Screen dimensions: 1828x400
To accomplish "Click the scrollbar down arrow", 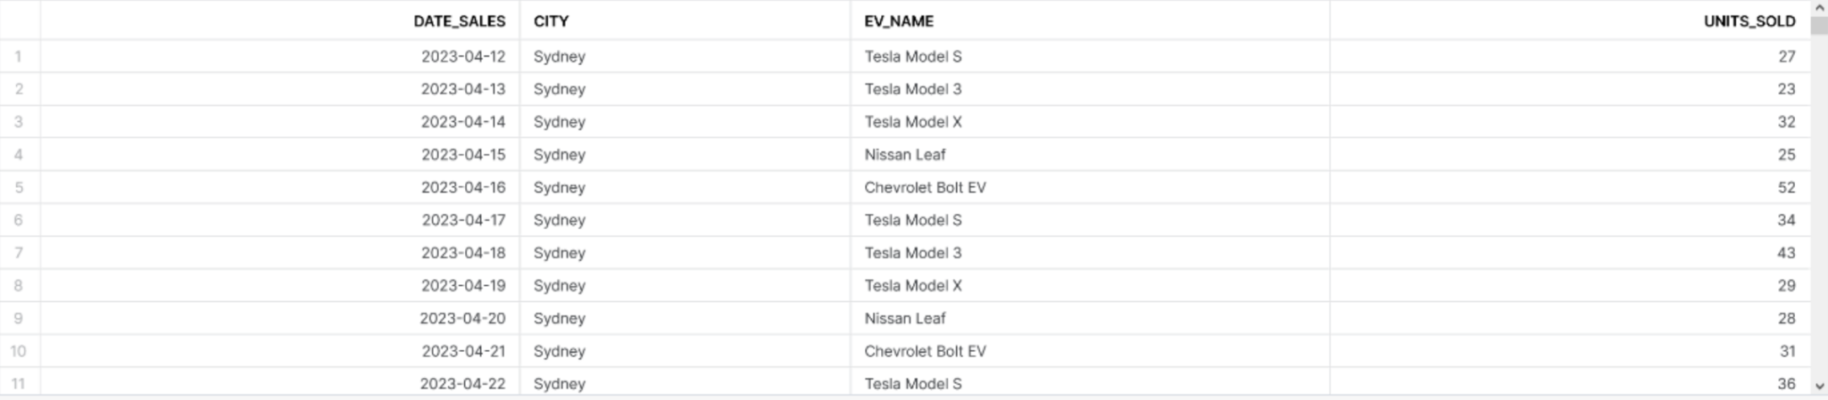I will pos(1820,387).
